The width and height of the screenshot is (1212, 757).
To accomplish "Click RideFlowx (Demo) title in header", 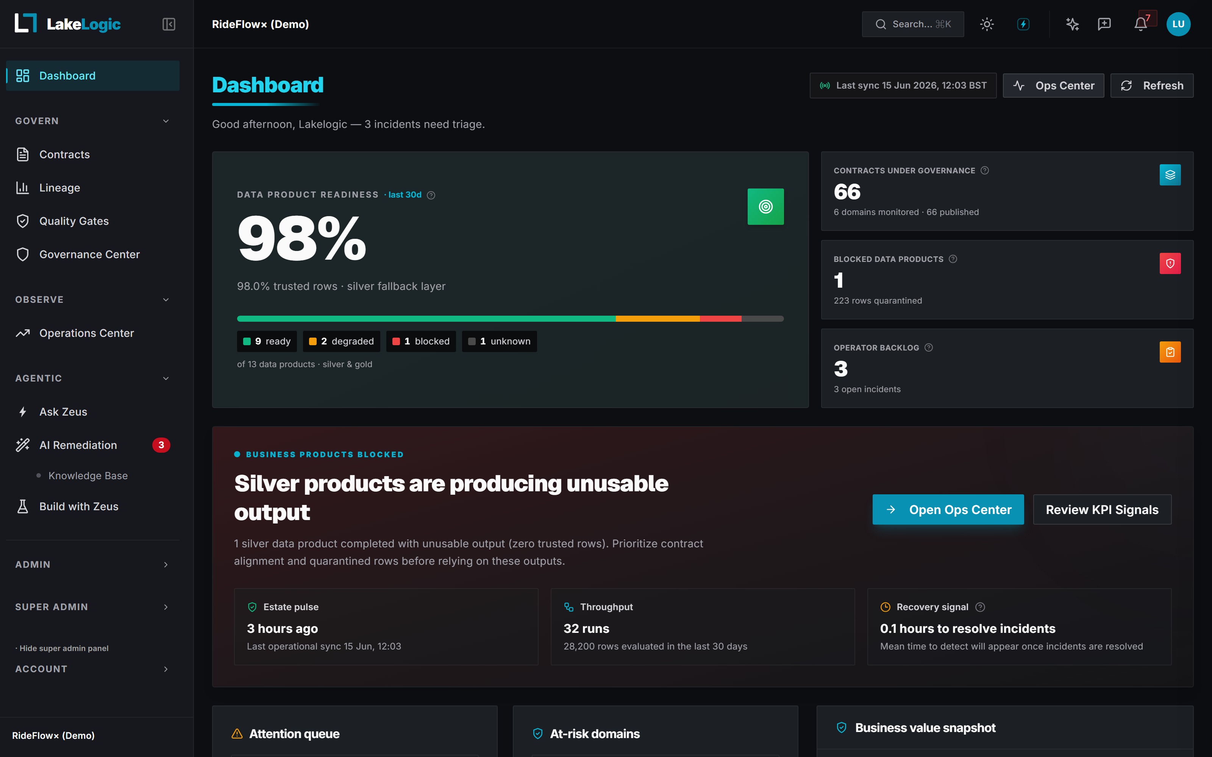I will pyautogui.click(x=261, y=24).
